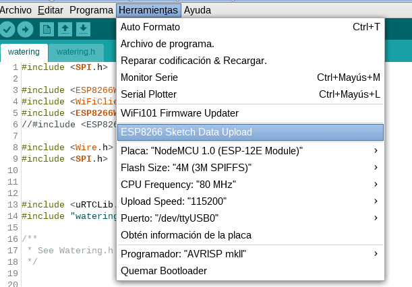This screenshot has height=287, width=412.
Task: Click the Upload sketch arrow icon
Action: [26, 29]
